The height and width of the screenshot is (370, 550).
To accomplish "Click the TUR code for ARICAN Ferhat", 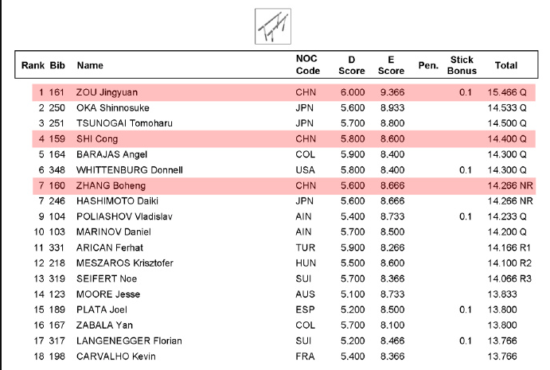I will tap(305, 247).
